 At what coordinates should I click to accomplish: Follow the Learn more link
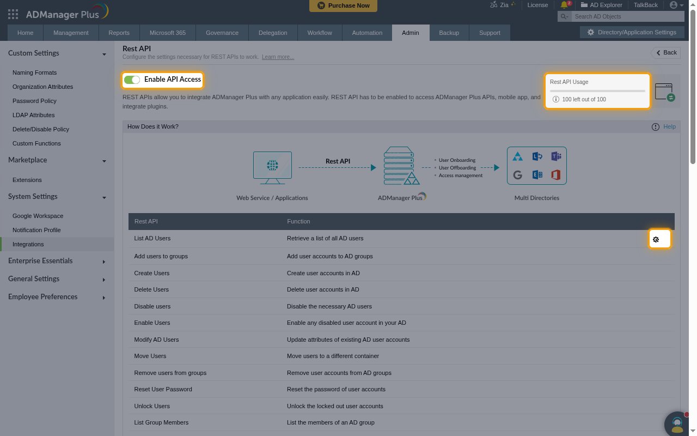tap(278, 57)
